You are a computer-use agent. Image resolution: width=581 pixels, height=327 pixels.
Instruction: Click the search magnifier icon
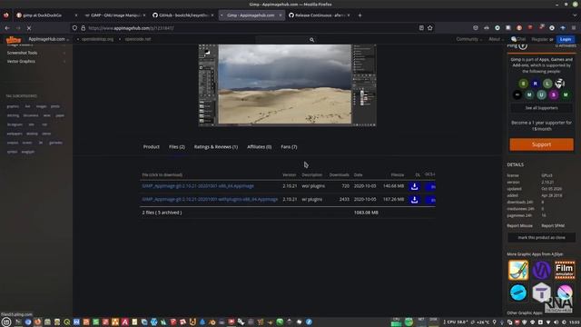312,40
